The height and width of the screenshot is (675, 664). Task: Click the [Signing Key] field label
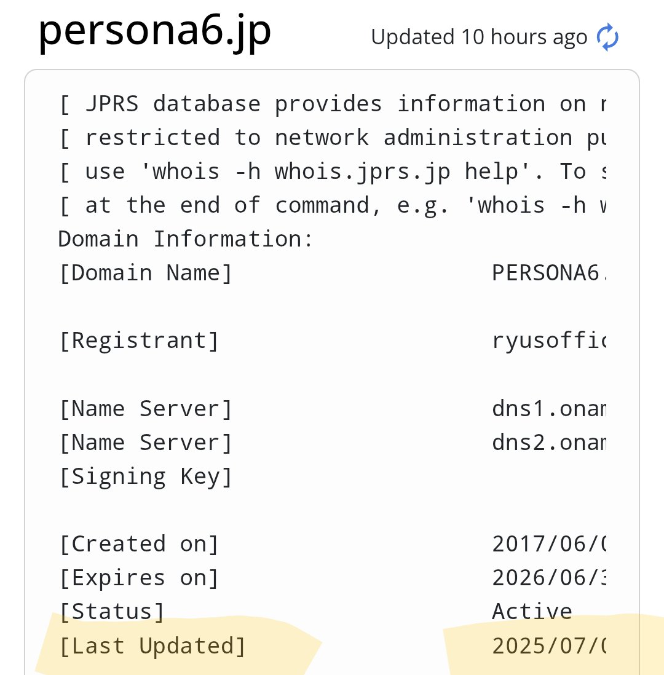[x=146, y=476]
